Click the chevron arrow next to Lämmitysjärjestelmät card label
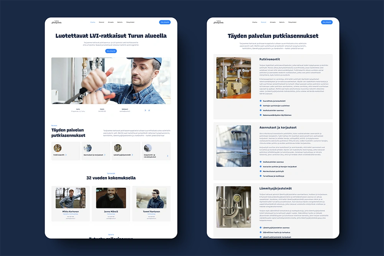The image size is (384, 256). tap(132, 155)
